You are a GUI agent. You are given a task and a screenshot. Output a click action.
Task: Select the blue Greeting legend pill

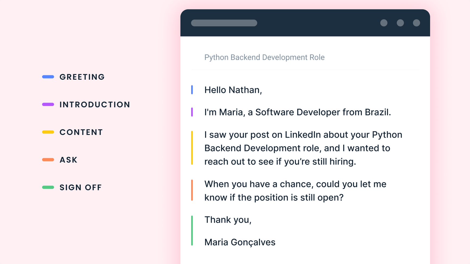point(48,77)
